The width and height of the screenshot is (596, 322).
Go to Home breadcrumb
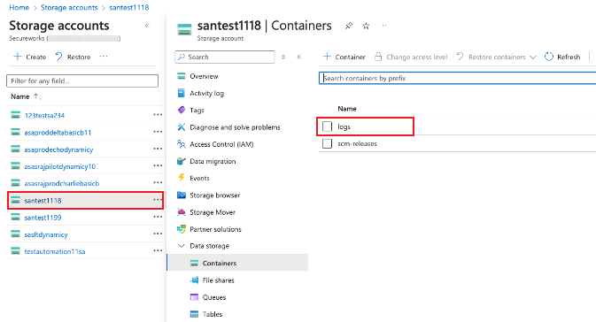(19, 8)
